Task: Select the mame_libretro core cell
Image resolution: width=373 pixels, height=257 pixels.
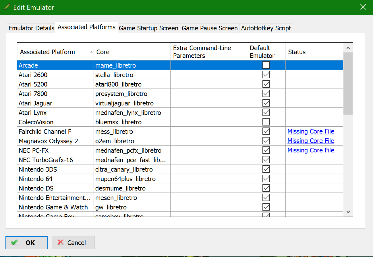Action: coord(132,65)
